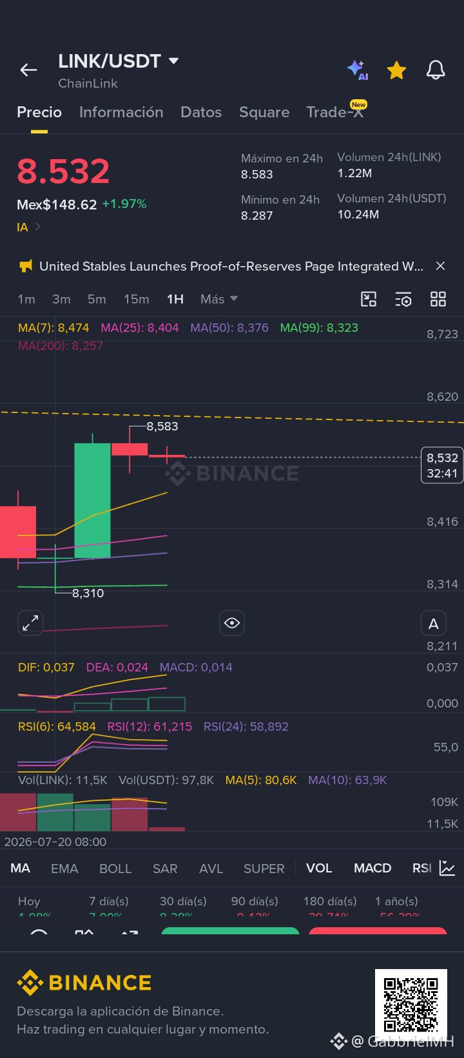Switch to the Datos tab
The image size is (464, 1058).
pyautogui.click(x=201, y=112)
